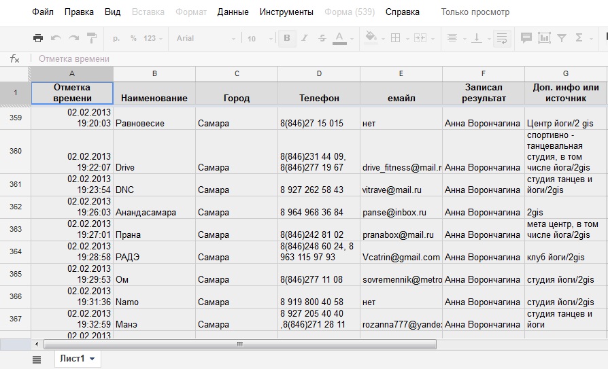Click the Undo arrow icon
608x369 pixels.
[56, 38]
